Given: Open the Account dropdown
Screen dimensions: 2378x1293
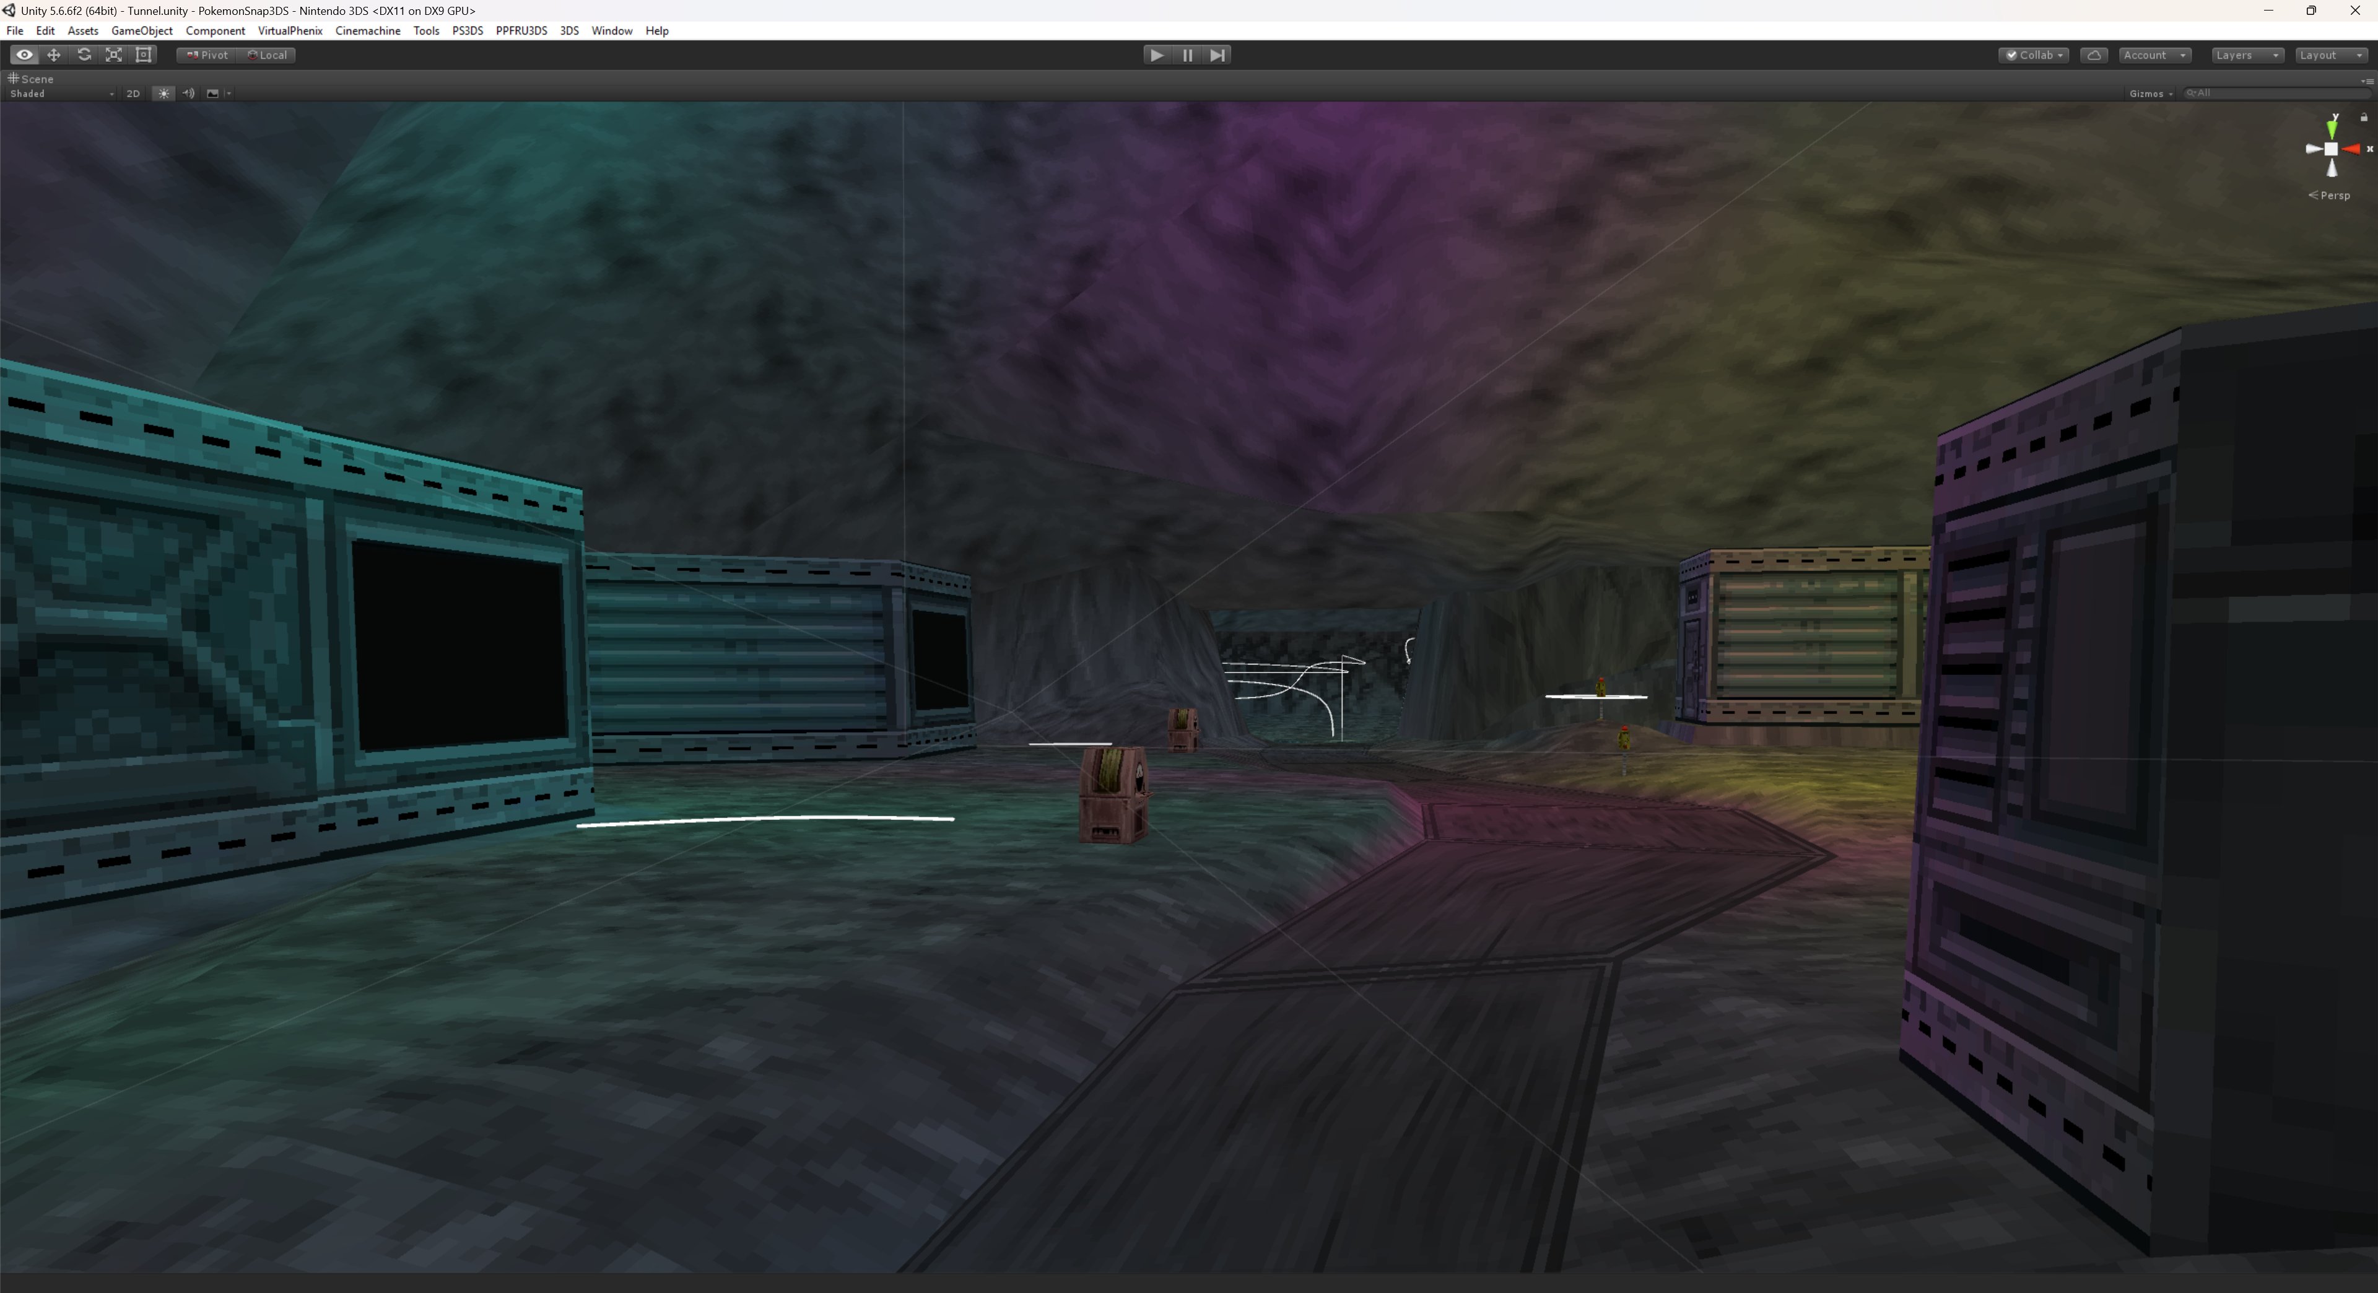Looking at the screenshot, I should [x=2154, y=55].
